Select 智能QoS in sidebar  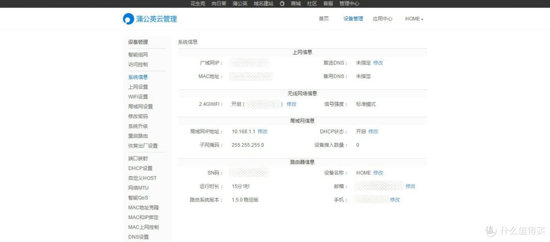coord(138,198)
